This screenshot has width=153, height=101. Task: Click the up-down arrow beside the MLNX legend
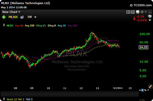click(4, 25)
